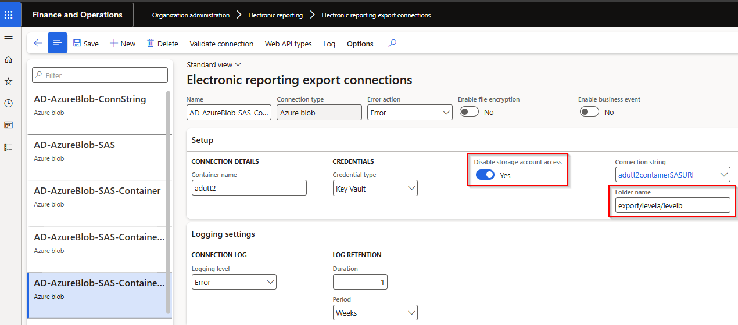Click Electronic reporting breadcrumb item

(275, 15)
